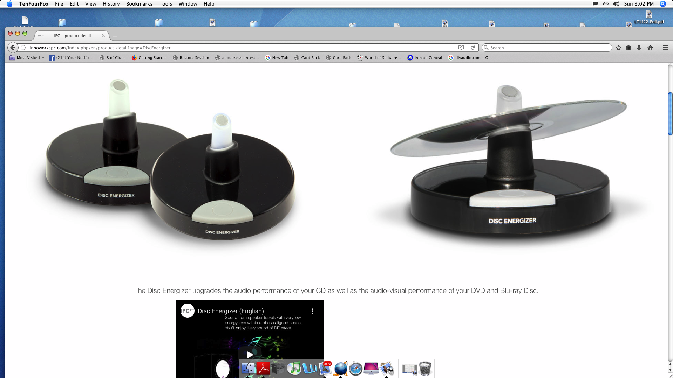This screenshot has height=378, width=673.
Task: Open the diyaudio.com bookmark
Action: click(470, 58)
